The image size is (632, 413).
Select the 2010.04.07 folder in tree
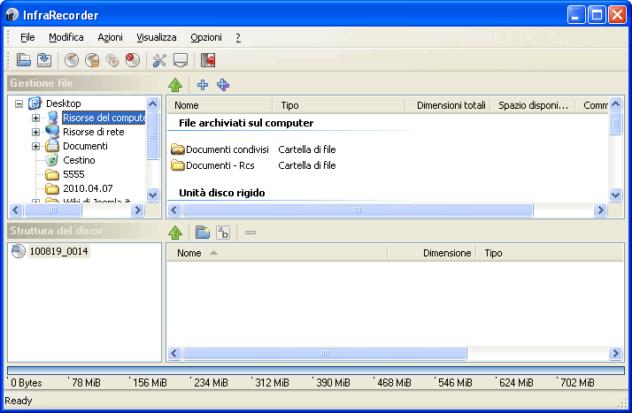point(88,188)
